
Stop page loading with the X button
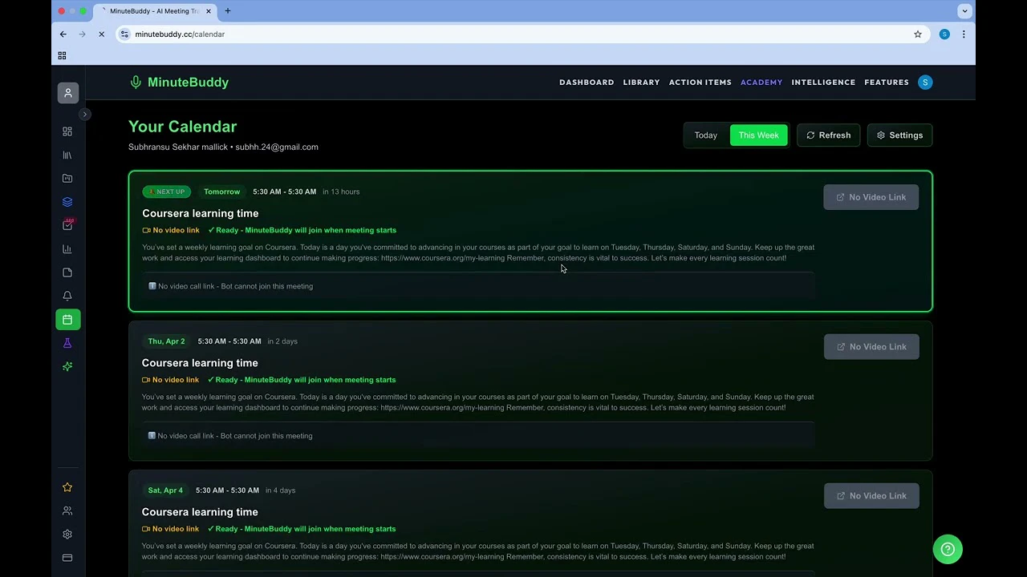(x=101, y=34)
